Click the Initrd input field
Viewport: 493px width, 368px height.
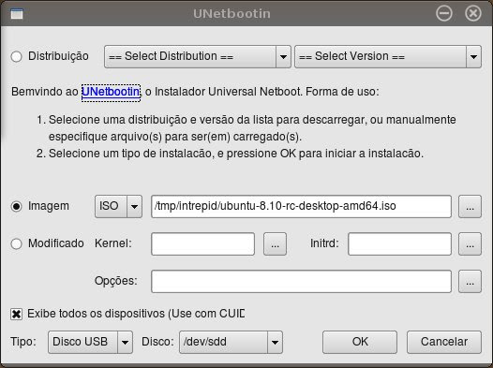pos(399,244)
